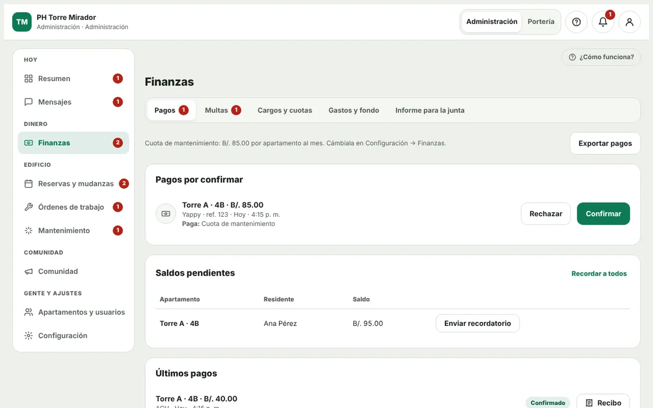Open Apartamentos y usuarios section
Screen dimensions: 653x408
tap(73, 312)
